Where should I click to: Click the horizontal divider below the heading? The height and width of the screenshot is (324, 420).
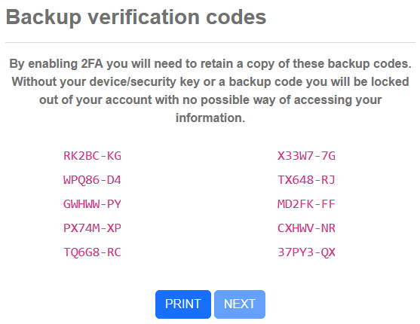[210, 42]
